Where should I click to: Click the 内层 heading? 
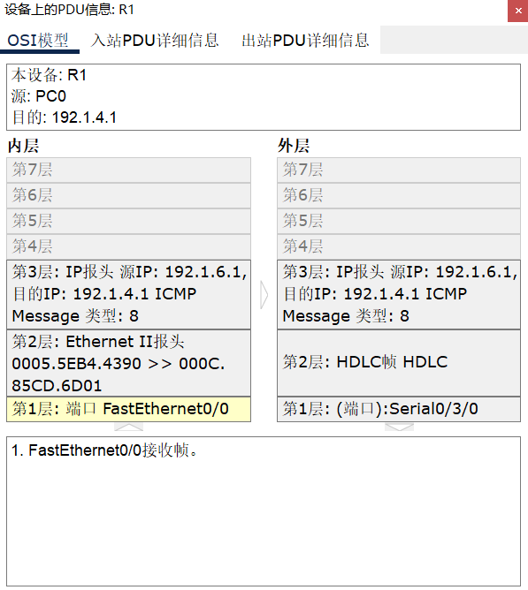23,146
